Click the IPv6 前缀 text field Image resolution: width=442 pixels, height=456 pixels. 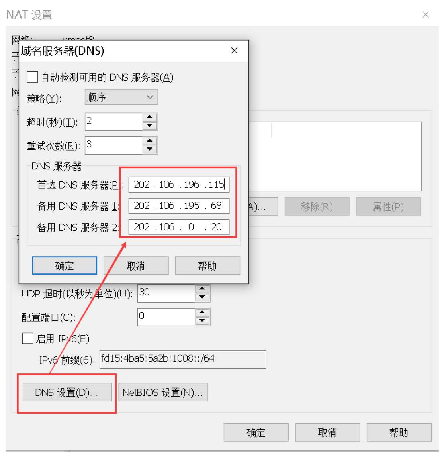pyautogui.click(x=183, y=360)
